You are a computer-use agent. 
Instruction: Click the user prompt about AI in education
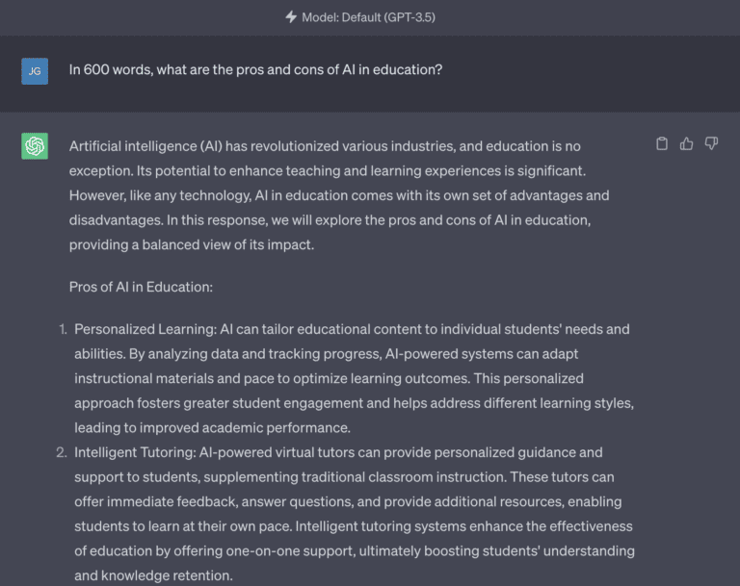coord(255,70)
